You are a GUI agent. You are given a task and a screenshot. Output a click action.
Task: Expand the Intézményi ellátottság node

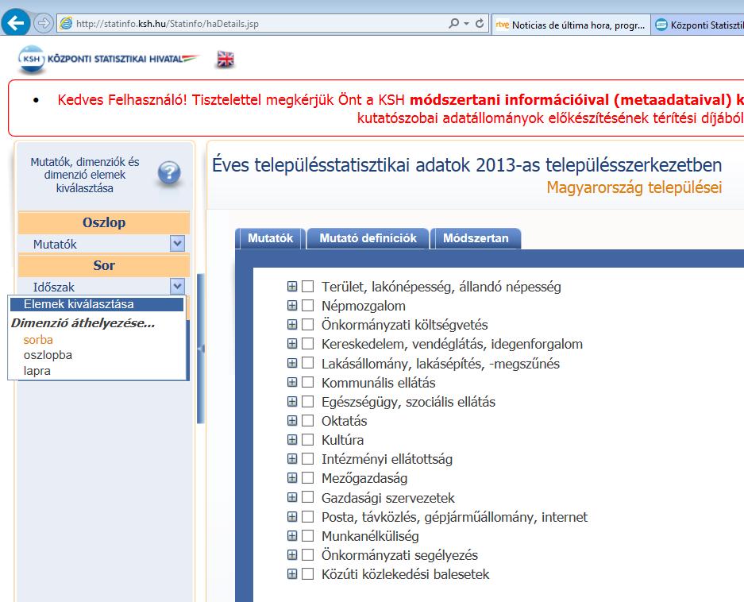tap(292, 458)
